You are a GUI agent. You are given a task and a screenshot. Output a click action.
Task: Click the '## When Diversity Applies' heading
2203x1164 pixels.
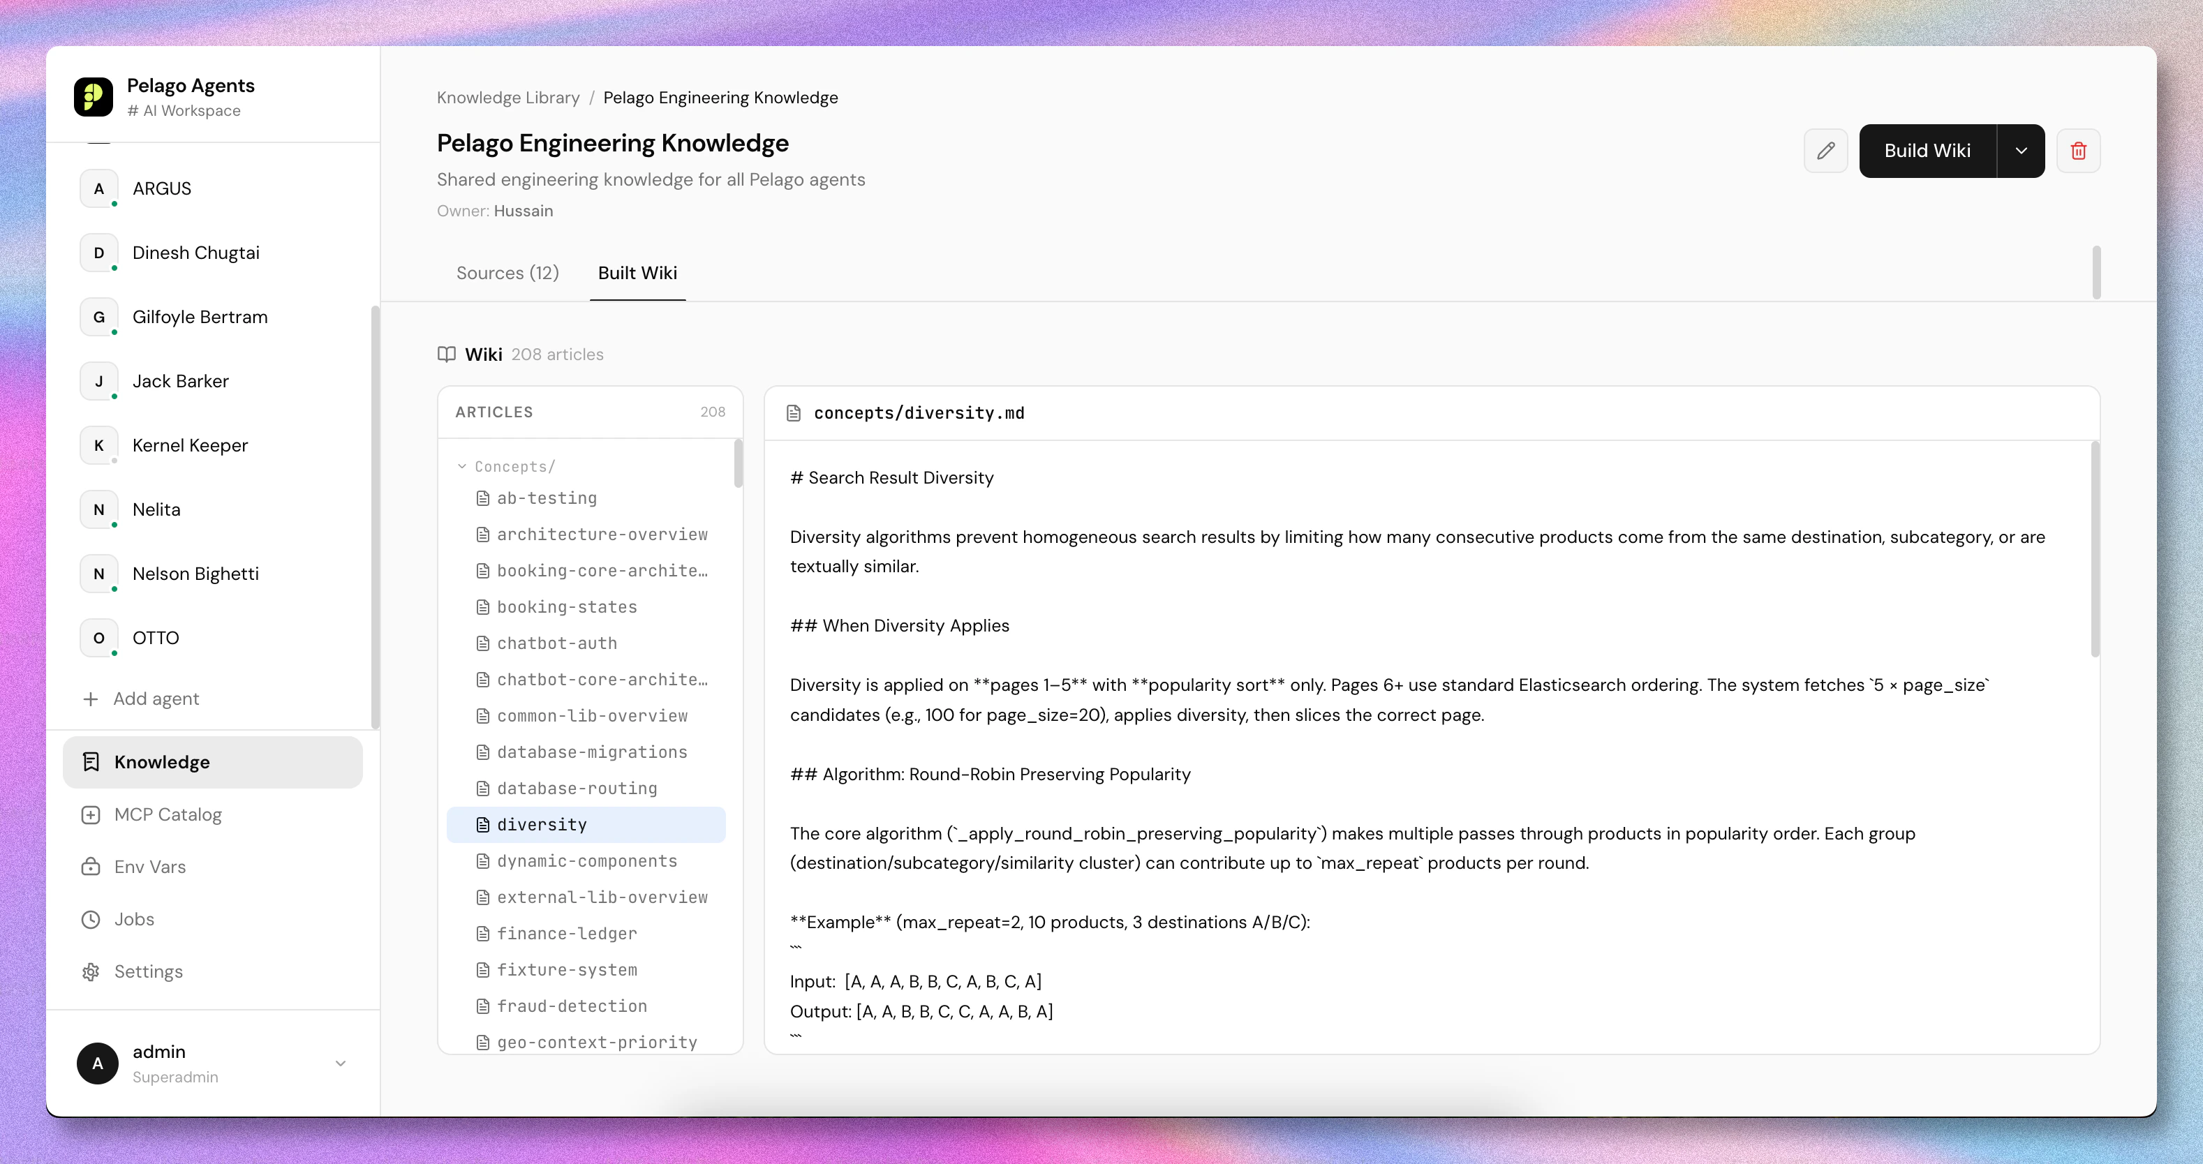point(899,625)
